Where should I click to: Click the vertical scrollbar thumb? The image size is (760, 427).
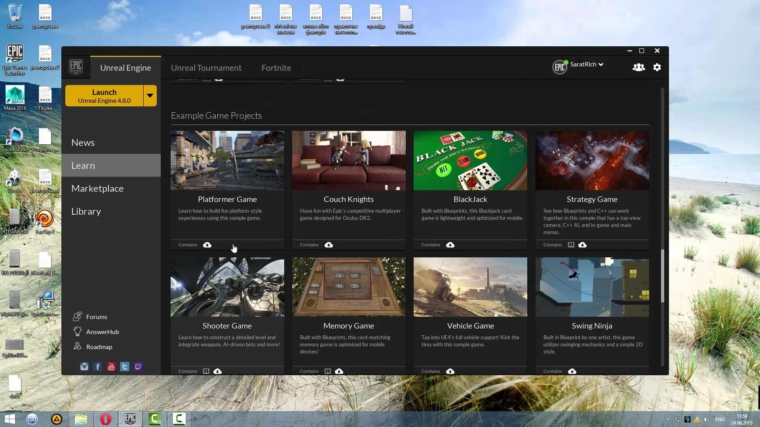(x=662, y=276)
